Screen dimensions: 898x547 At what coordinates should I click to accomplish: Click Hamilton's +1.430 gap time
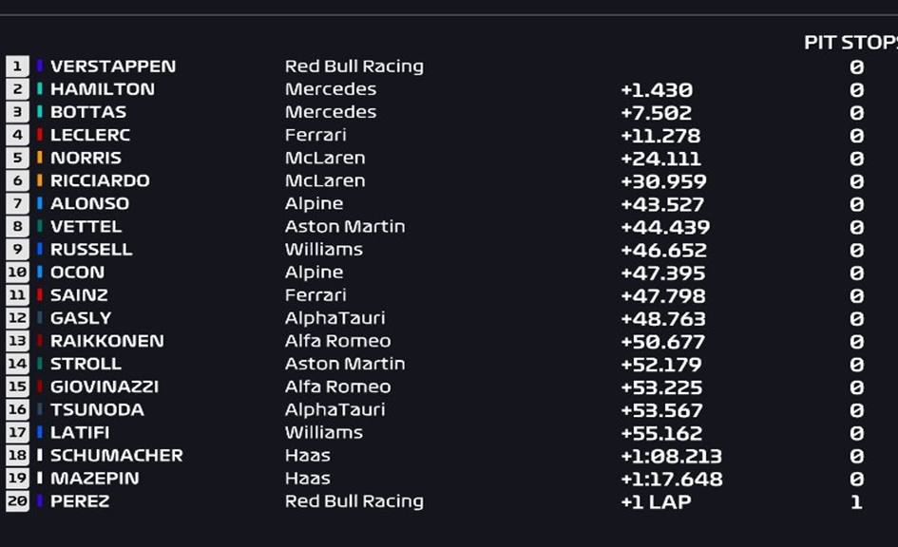click(657, 90)
